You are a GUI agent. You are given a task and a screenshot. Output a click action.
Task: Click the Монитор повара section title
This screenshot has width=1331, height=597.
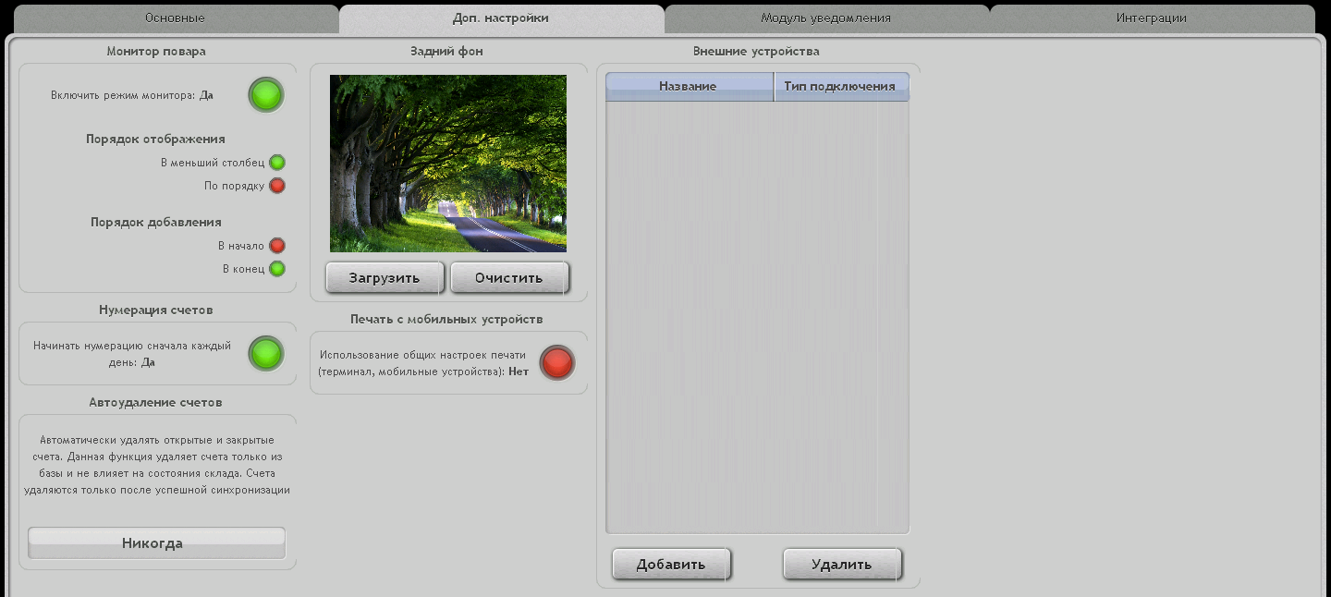[156, 51]
